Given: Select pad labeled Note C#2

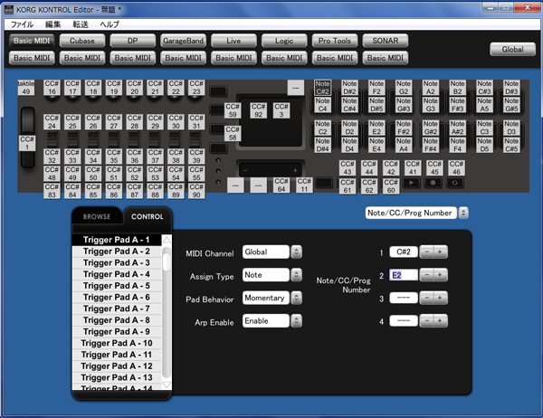Looking at the screenshot, I should 322,88.
